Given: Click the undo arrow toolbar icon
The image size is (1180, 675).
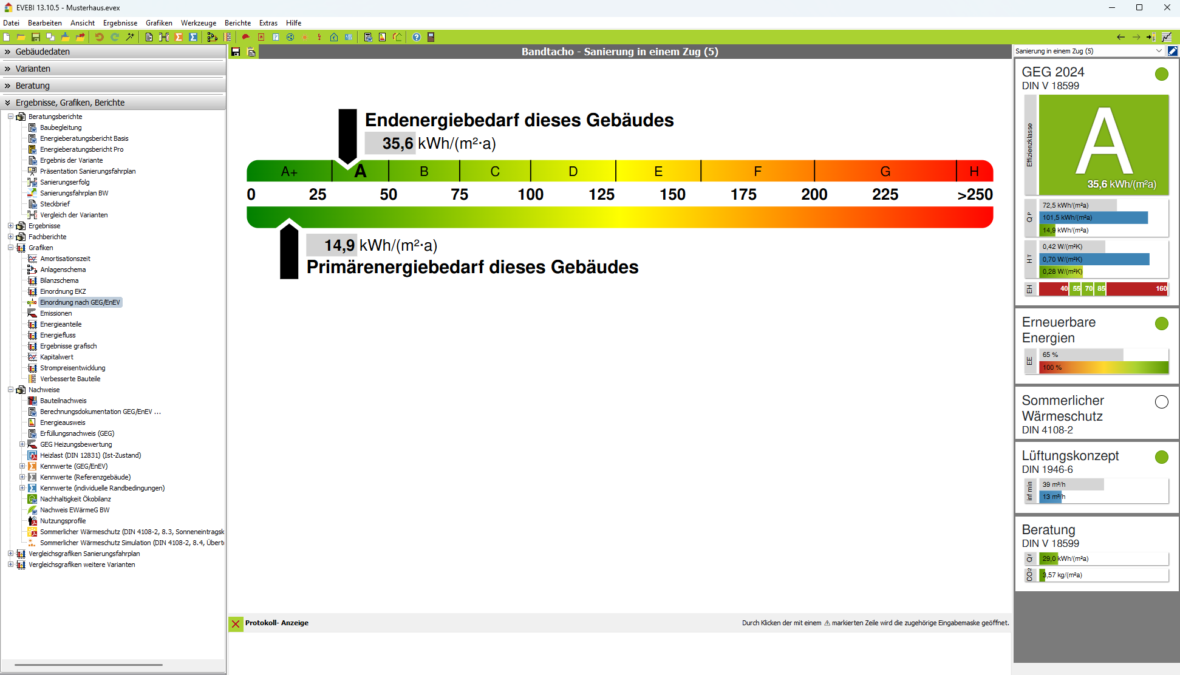Looking at the screenshot, I should [x=99, y=37].
